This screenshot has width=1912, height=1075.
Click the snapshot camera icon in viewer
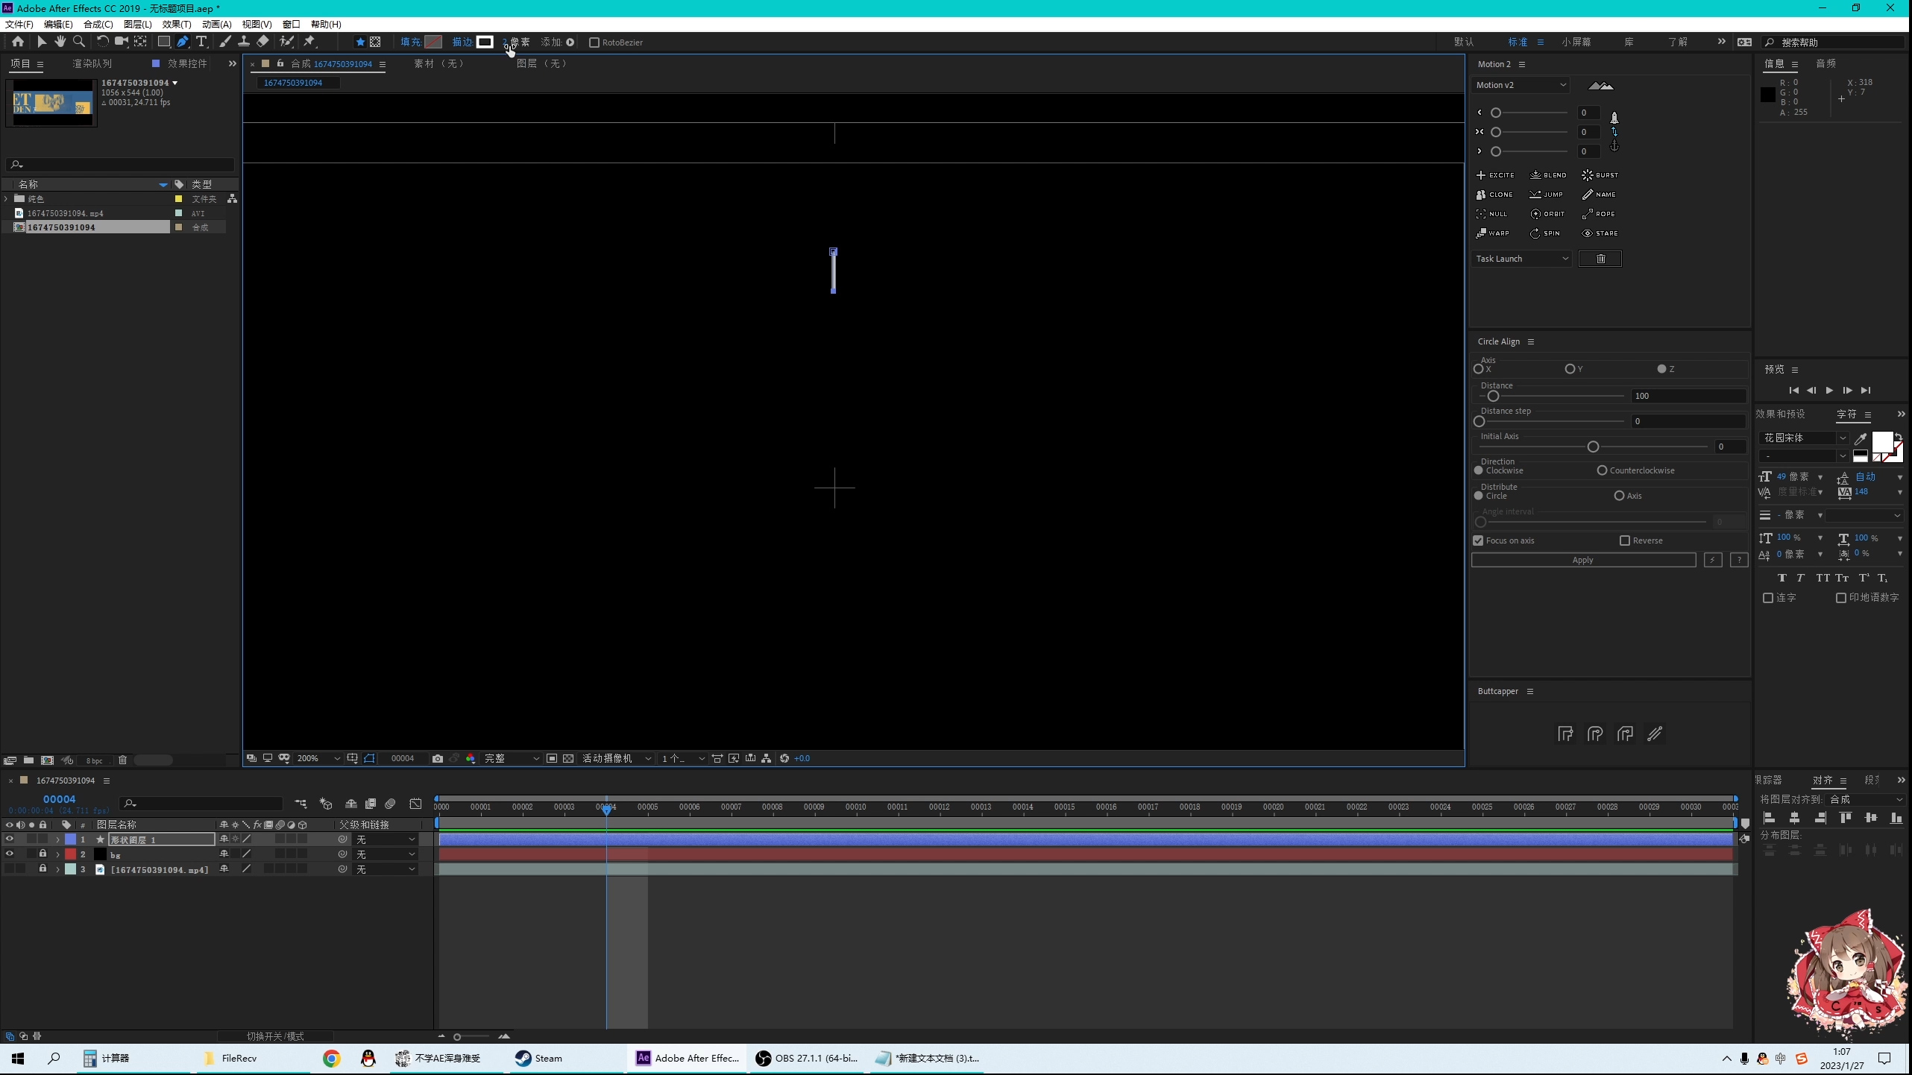tap(438, 758)
